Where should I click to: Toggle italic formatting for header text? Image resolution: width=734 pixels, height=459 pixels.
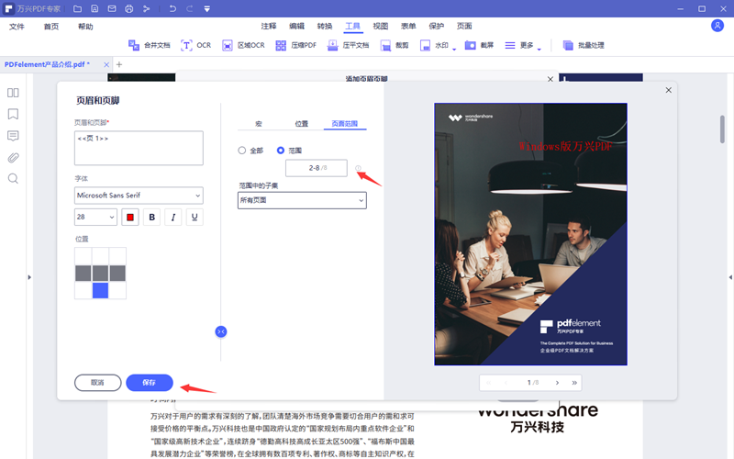click(172, 218)
